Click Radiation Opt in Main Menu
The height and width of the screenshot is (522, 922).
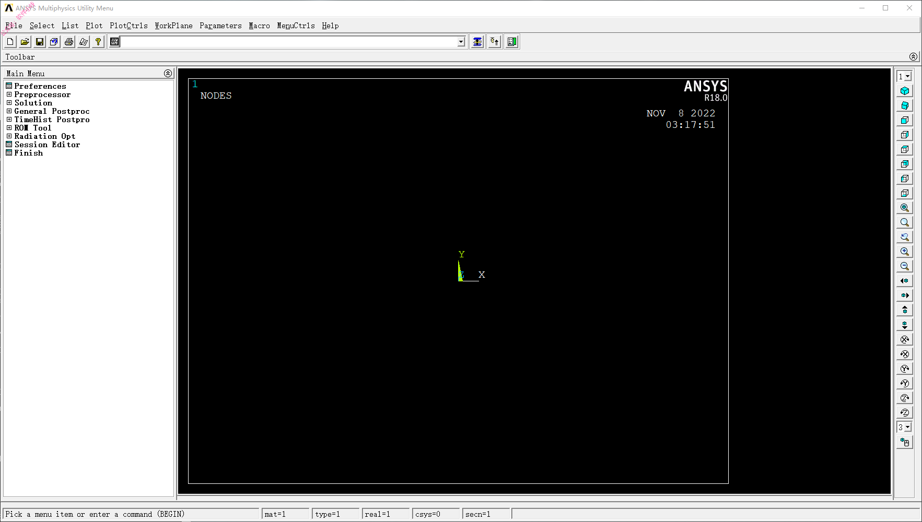(x=45, y=136)
